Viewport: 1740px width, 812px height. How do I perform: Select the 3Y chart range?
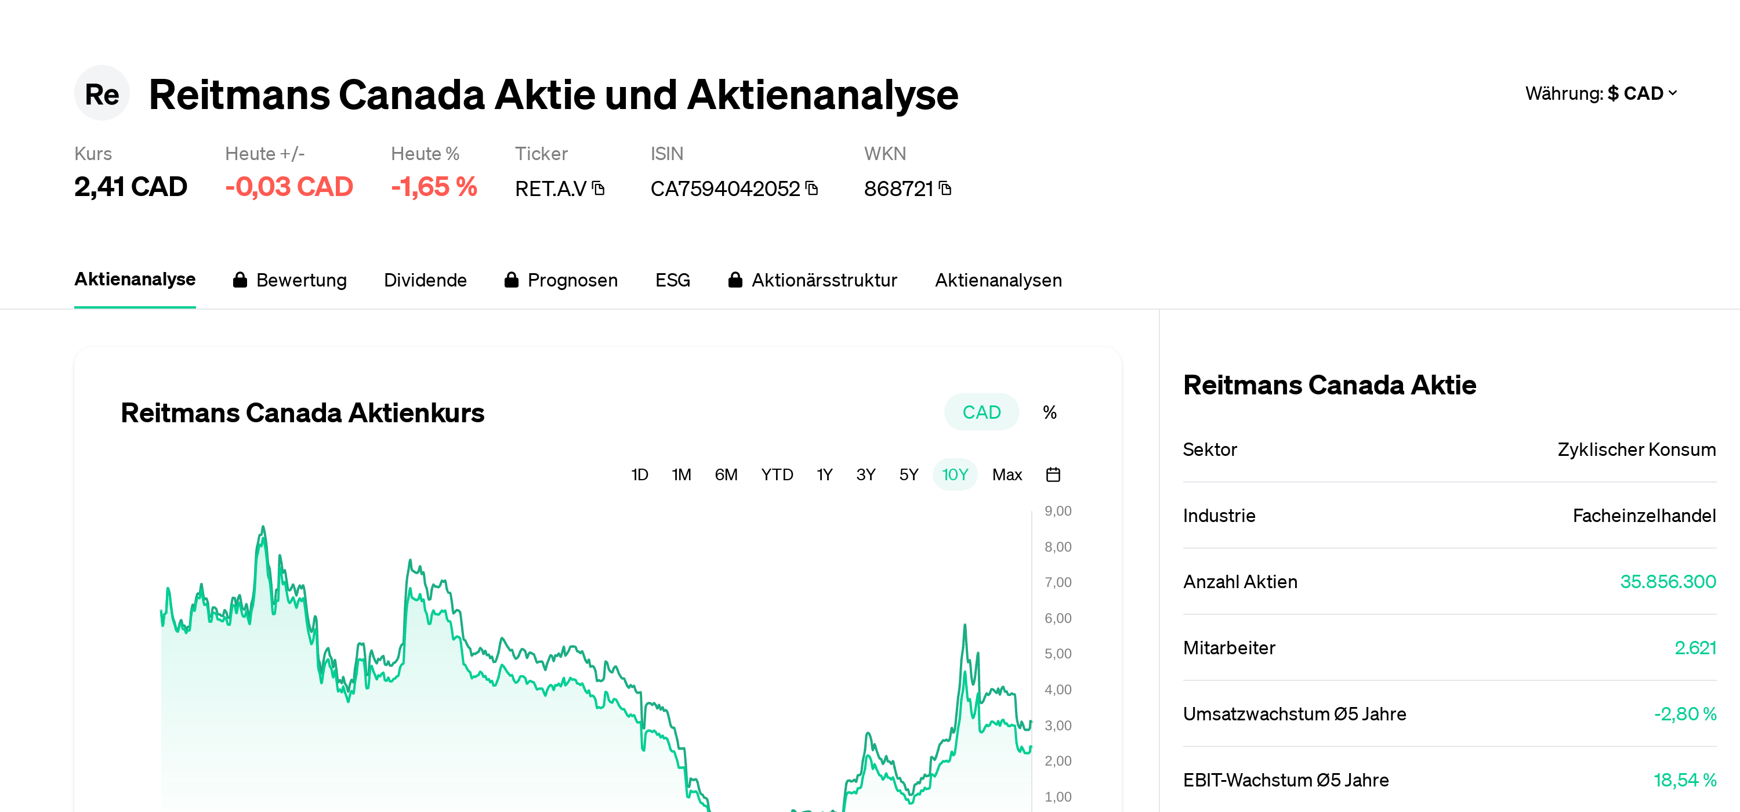coord(866,475)
